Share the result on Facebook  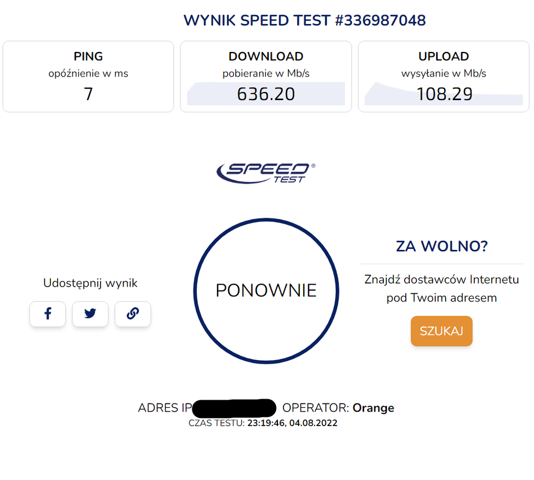[x=48, y=314]
